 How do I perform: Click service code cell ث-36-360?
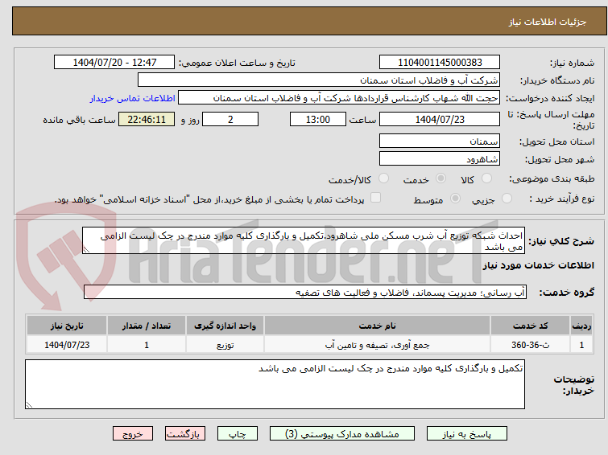pos(530,345)
